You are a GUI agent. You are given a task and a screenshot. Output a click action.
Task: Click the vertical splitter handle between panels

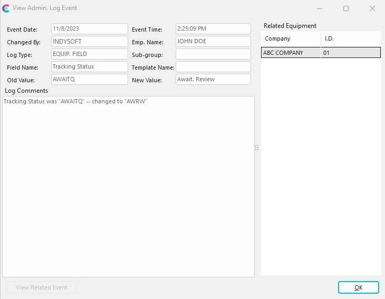point(257,148)
